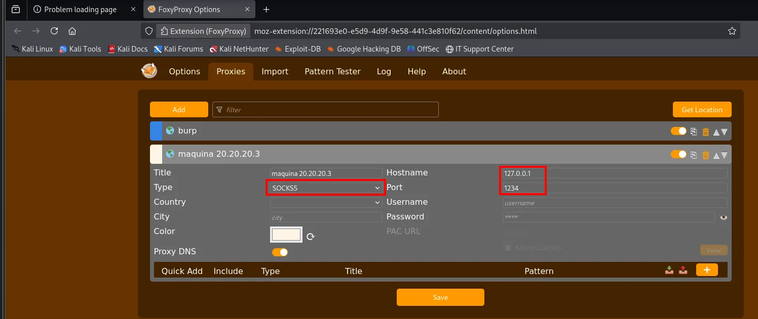Screen dimensions: 758x319
Task: Open the Help tab
Action: point(416,71)
